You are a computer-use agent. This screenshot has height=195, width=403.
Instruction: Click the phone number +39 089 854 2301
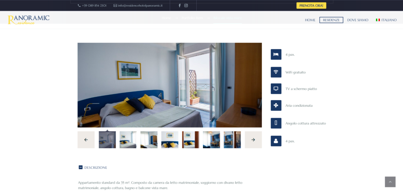tap(94, 5)
